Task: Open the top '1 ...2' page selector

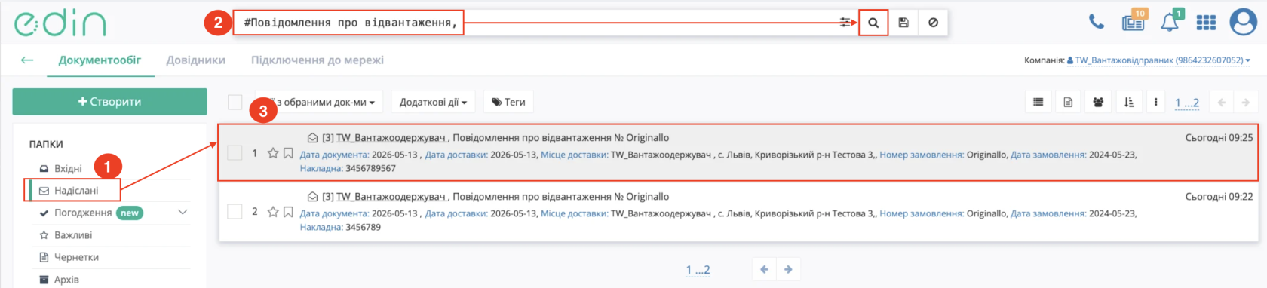Action: click(x=1187, y=103)
